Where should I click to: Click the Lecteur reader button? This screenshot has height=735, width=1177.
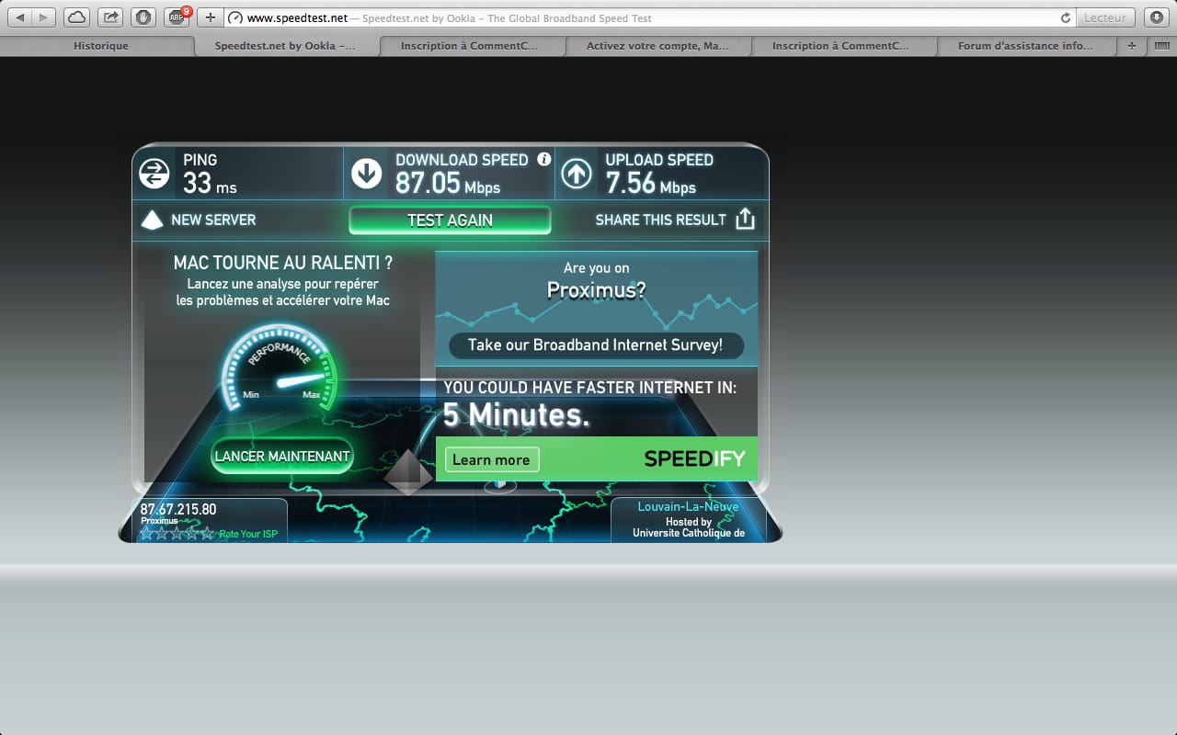tap(1106, 17)
